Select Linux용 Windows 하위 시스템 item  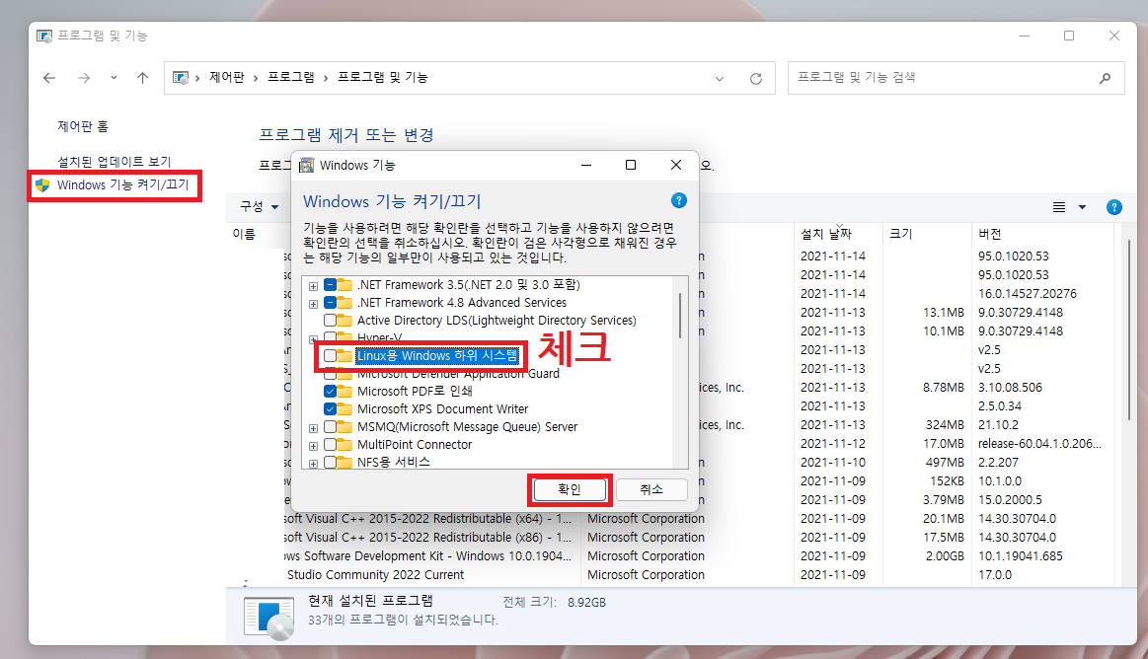click(x=437, y=355)
